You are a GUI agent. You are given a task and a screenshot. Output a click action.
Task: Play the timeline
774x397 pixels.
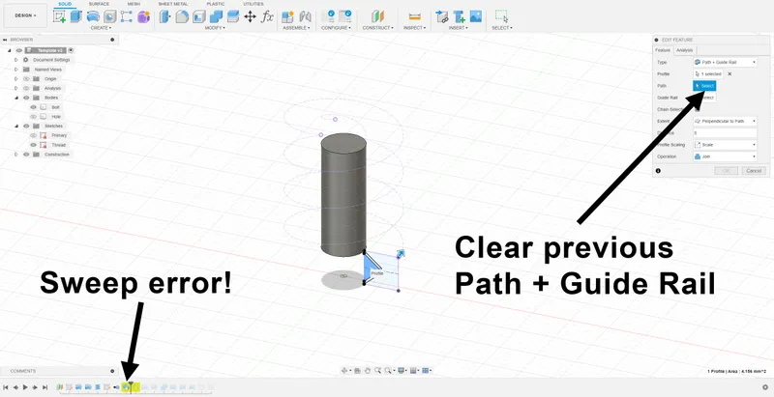pos(25,387)
